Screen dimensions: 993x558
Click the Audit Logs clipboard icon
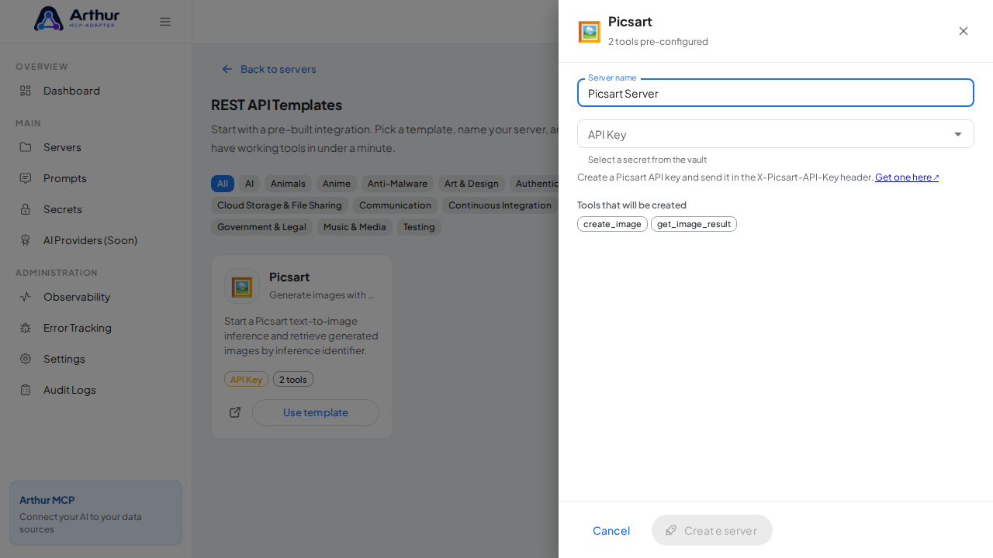coord(26,390)
